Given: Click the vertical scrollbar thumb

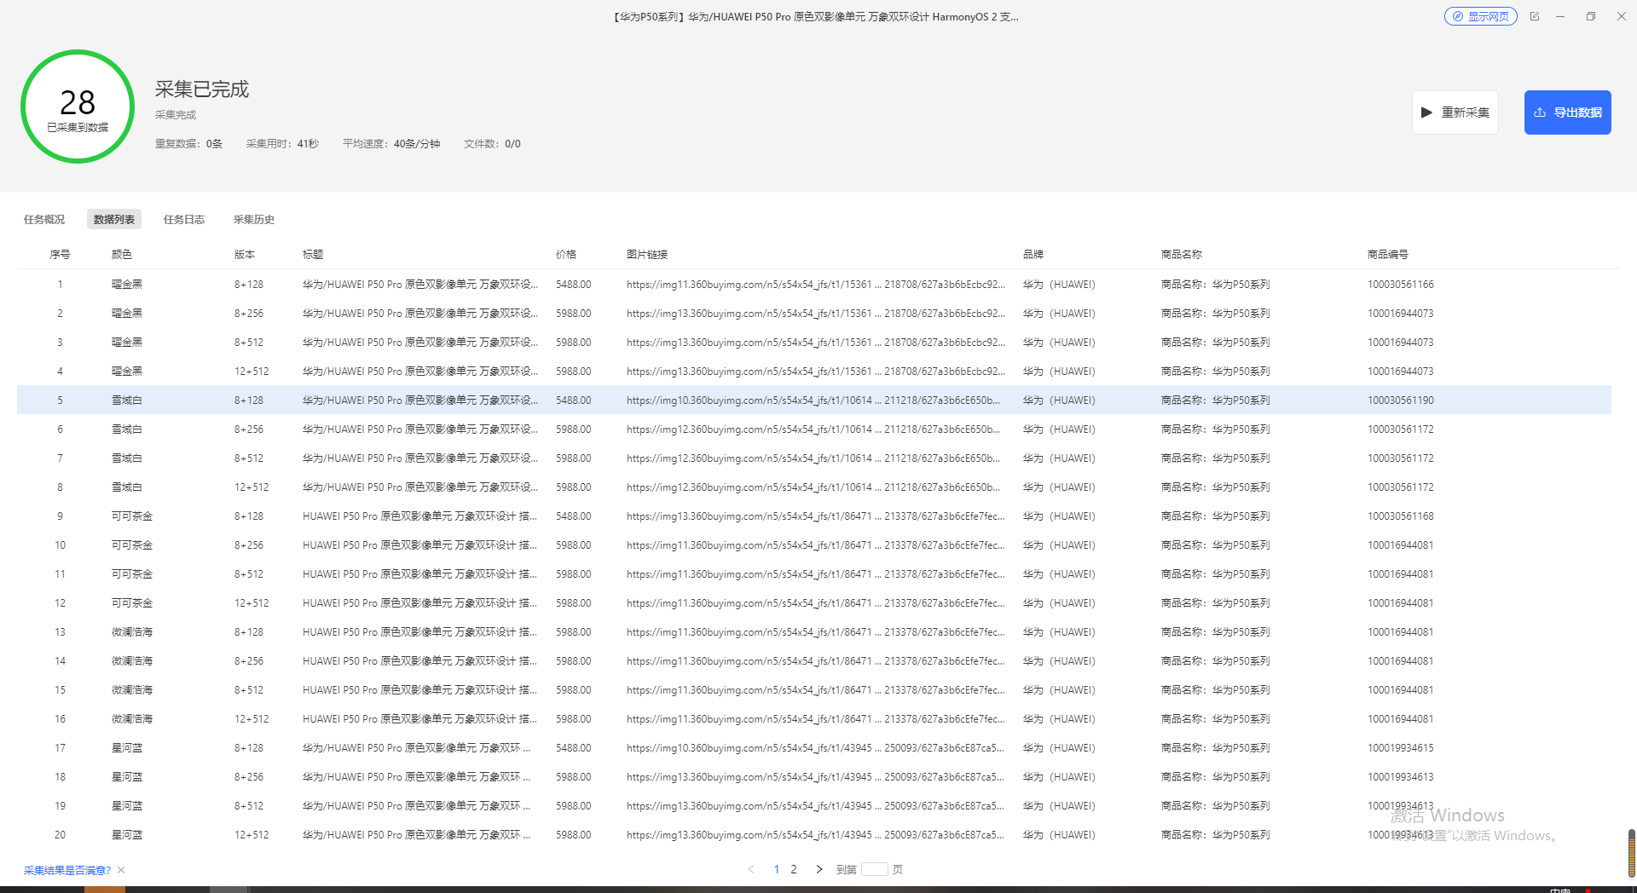Looking at the screenshot, I should click(1631, 853).
